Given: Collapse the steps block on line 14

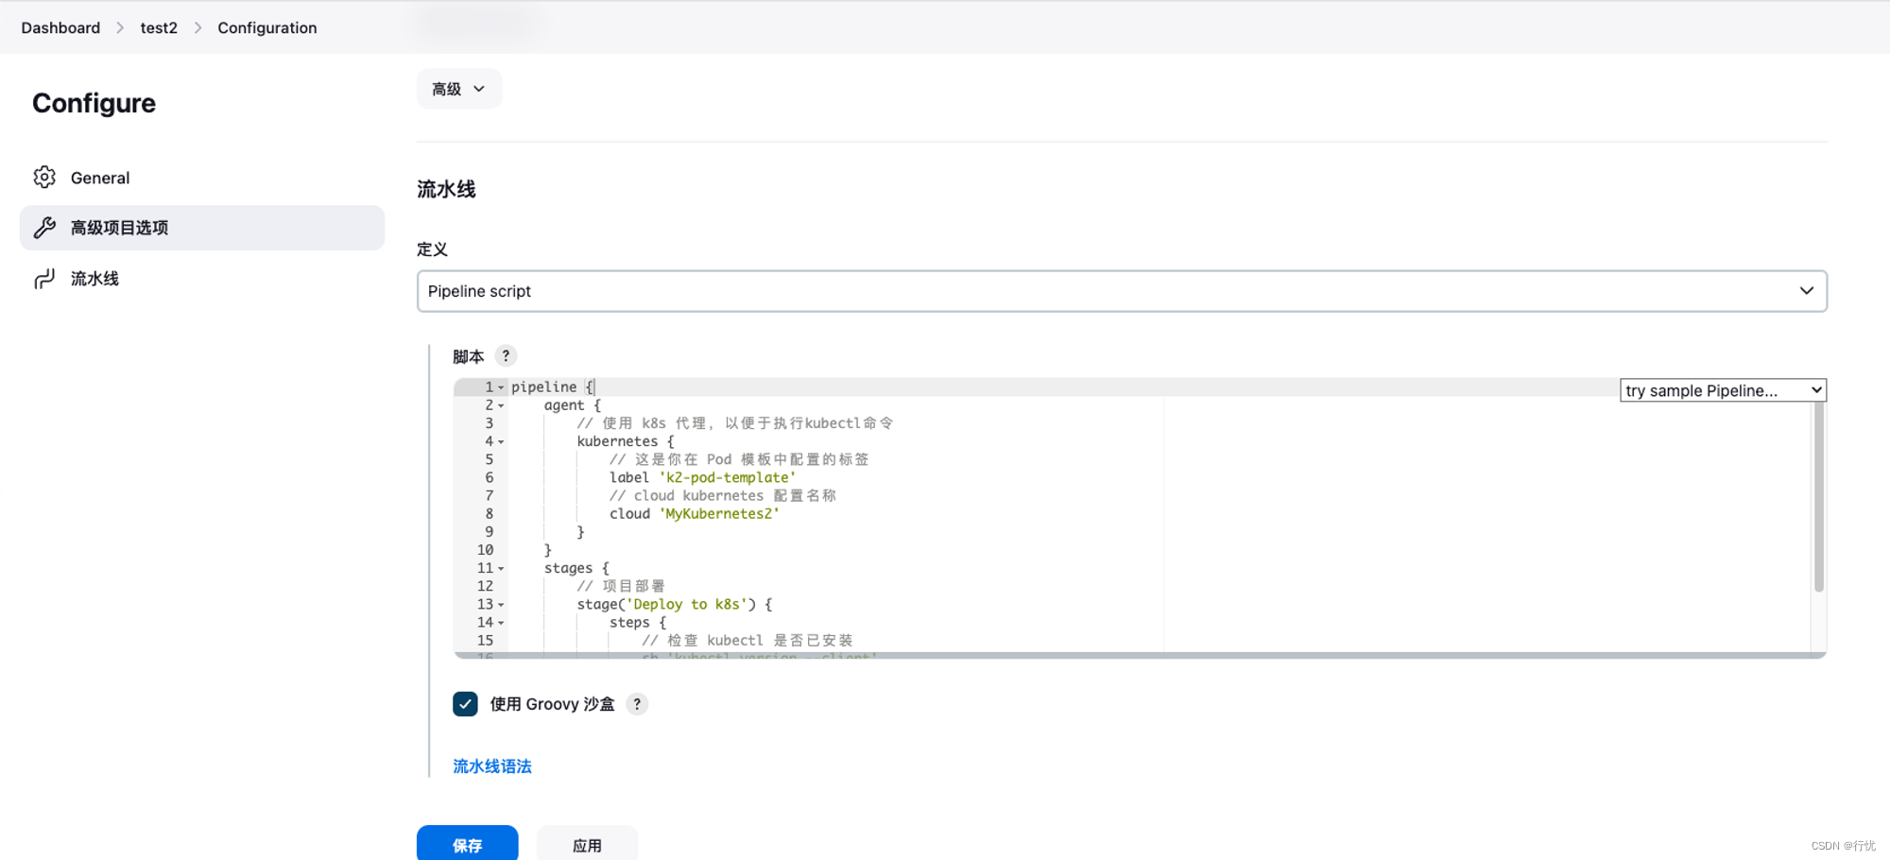Looking at the screenshot, I should [x=501, y=623].
